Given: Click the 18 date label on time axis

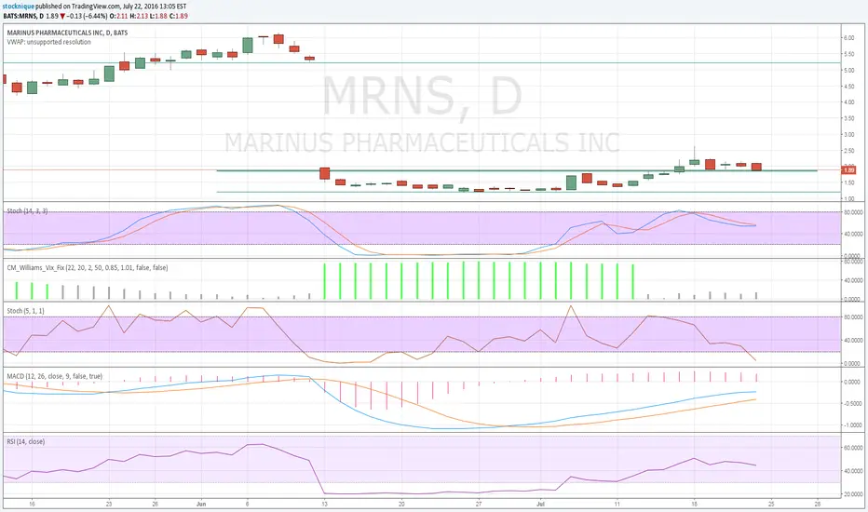Looking at the screenshot, I should click(x=694, y=505).
